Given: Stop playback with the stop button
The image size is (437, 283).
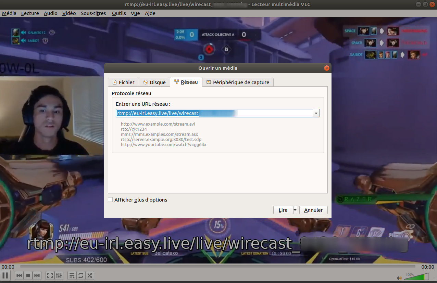Looking at the screenshot, I should click(28, 275).
